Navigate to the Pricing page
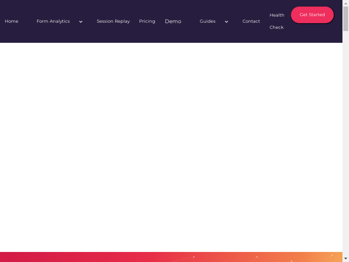Image resolution: width=349 pixels, height=262 pixels. 147,21
